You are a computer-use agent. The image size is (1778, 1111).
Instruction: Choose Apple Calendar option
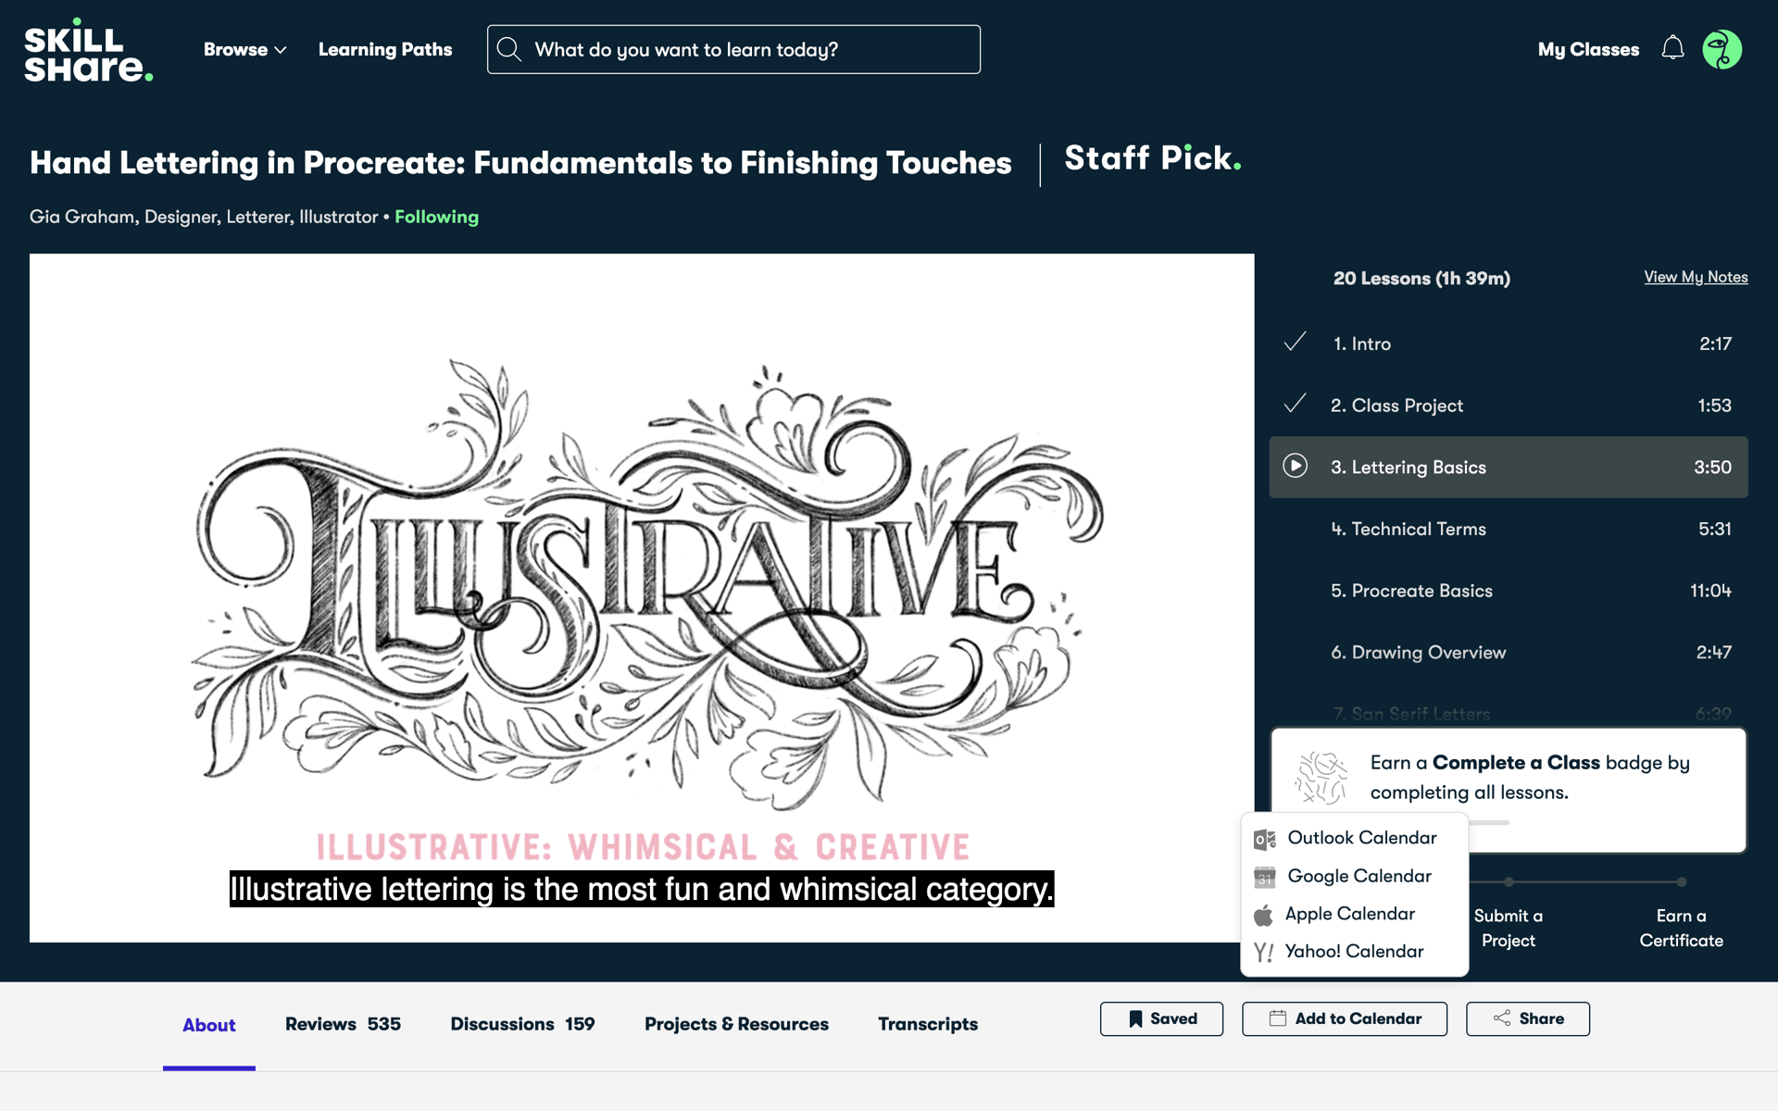pos(1354,914)
